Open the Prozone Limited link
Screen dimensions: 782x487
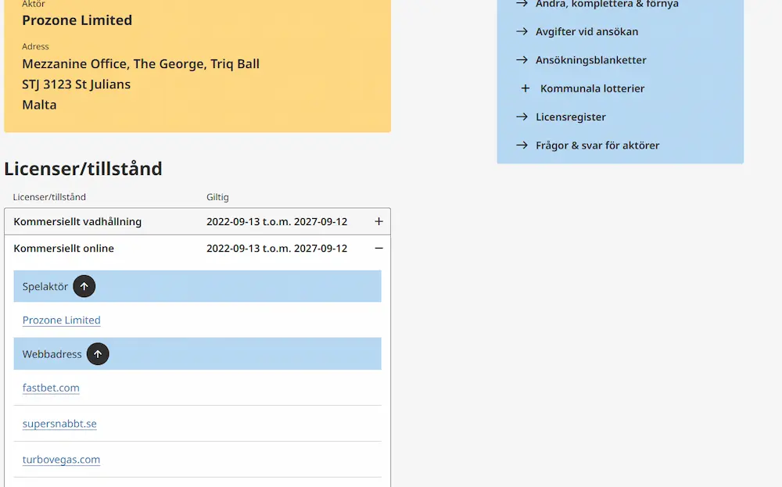click(x=61, y=320)
